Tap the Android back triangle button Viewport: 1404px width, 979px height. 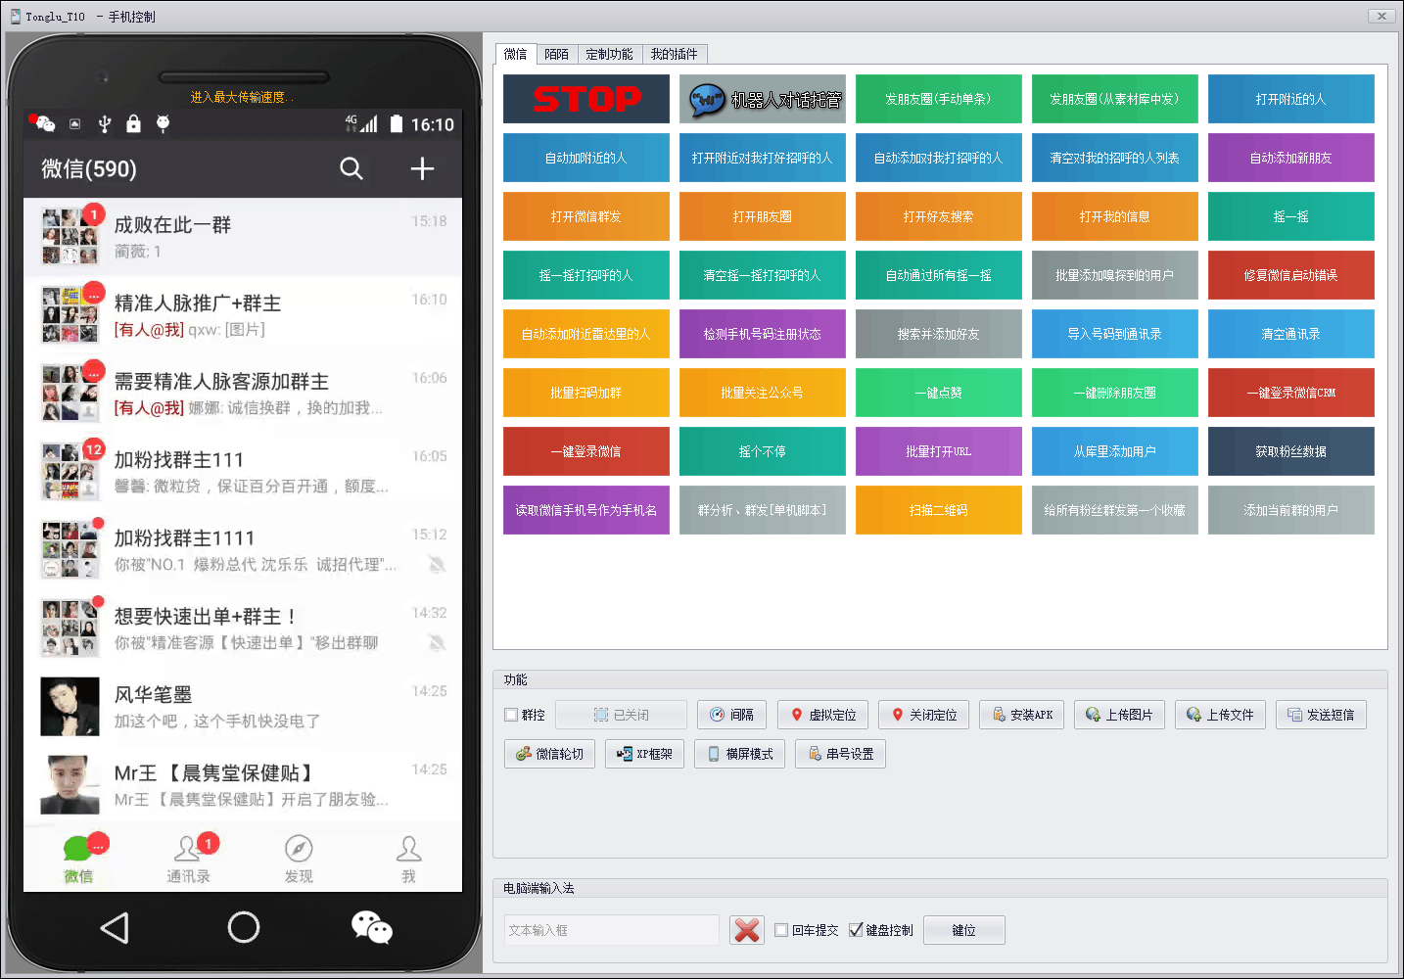(x=116, y=927)
